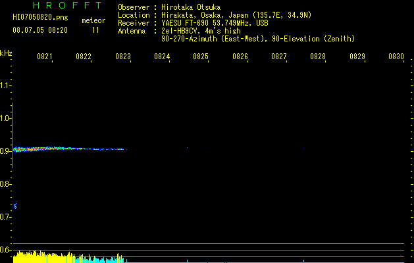Click the date stamp 08.07.05 08:20
Image resolution: width=414 pixels, height=263 pixels.
click(40, 30)
